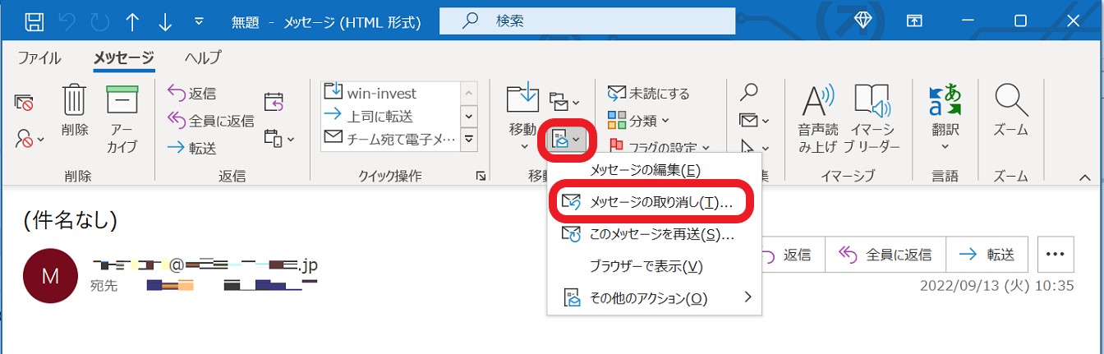Click Reply All button in message header
Image resolution: width=1104 pixels, height=354 pixels.
click(885, 255)
